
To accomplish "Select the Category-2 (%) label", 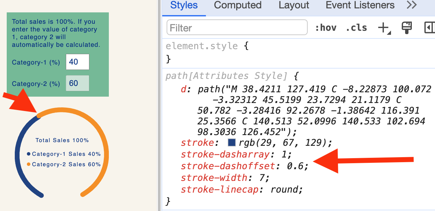I will [x=36, y=84].
